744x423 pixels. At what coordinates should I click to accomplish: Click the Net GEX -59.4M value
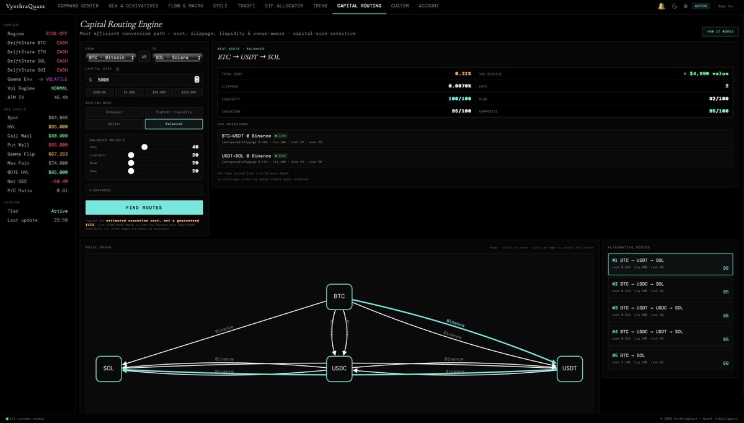(60, 181)
